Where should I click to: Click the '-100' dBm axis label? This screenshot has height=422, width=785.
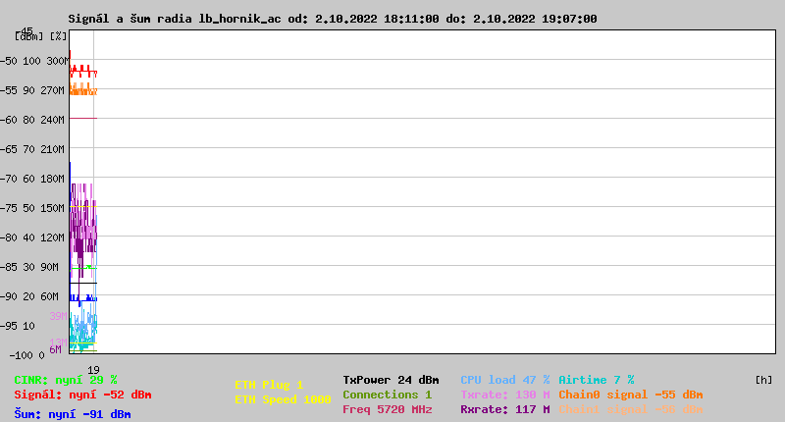(21, 356)
